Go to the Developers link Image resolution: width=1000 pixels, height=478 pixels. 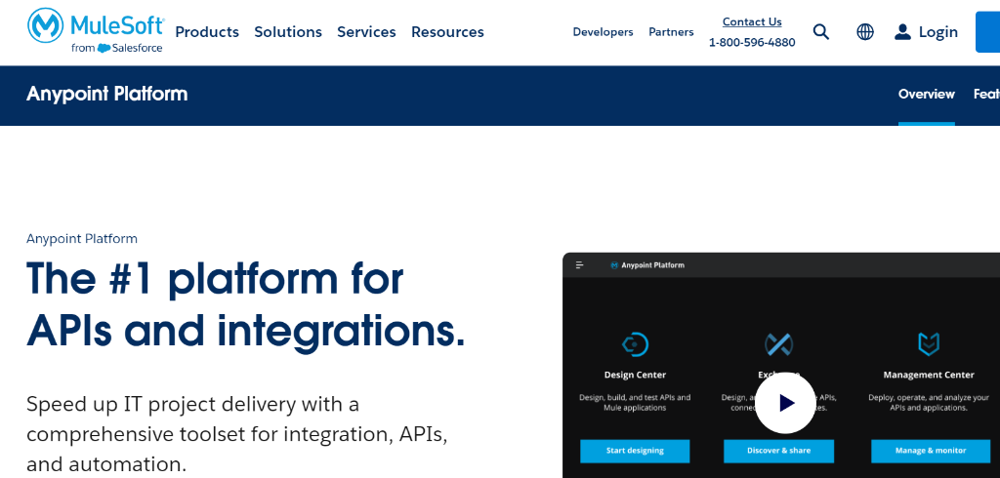coord(603,32)
